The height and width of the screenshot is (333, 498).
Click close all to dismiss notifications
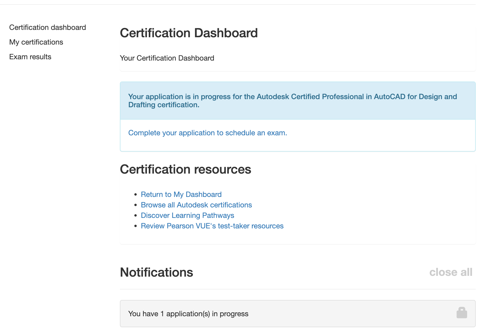pyautogui.click(x=451, y=272)
